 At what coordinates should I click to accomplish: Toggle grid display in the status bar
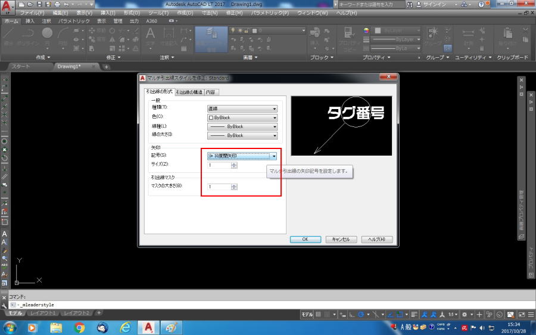coord(318,314)
